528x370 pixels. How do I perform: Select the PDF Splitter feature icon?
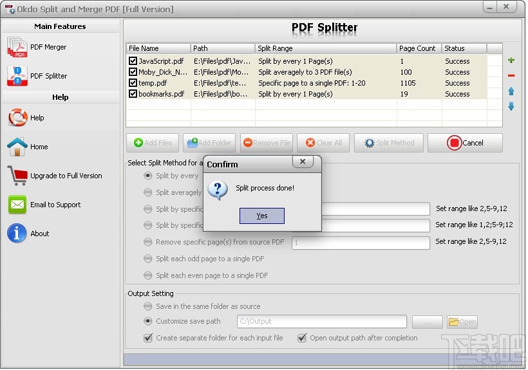[x=17, y=76]
